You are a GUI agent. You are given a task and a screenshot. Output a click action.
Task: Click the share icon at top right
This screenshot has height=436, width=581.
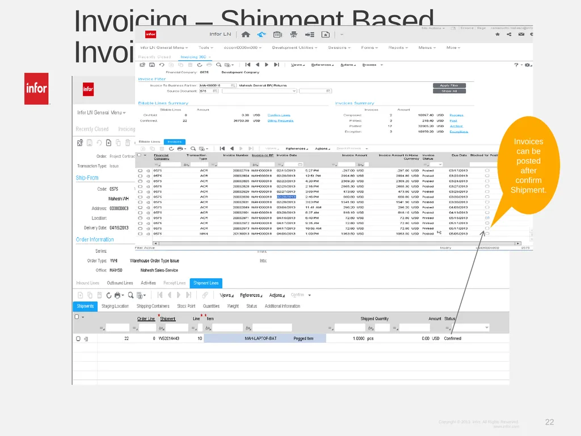[x=509, y=34]
